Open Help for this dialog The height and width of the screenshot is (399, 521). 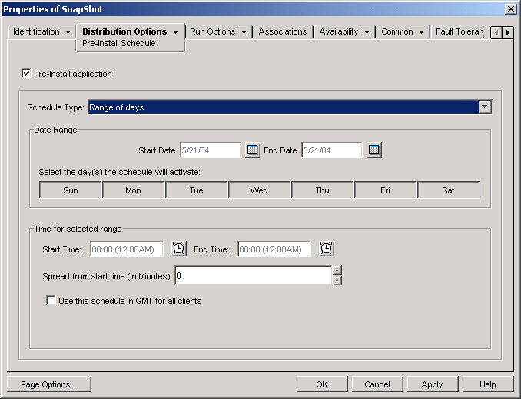click(488, 384)
